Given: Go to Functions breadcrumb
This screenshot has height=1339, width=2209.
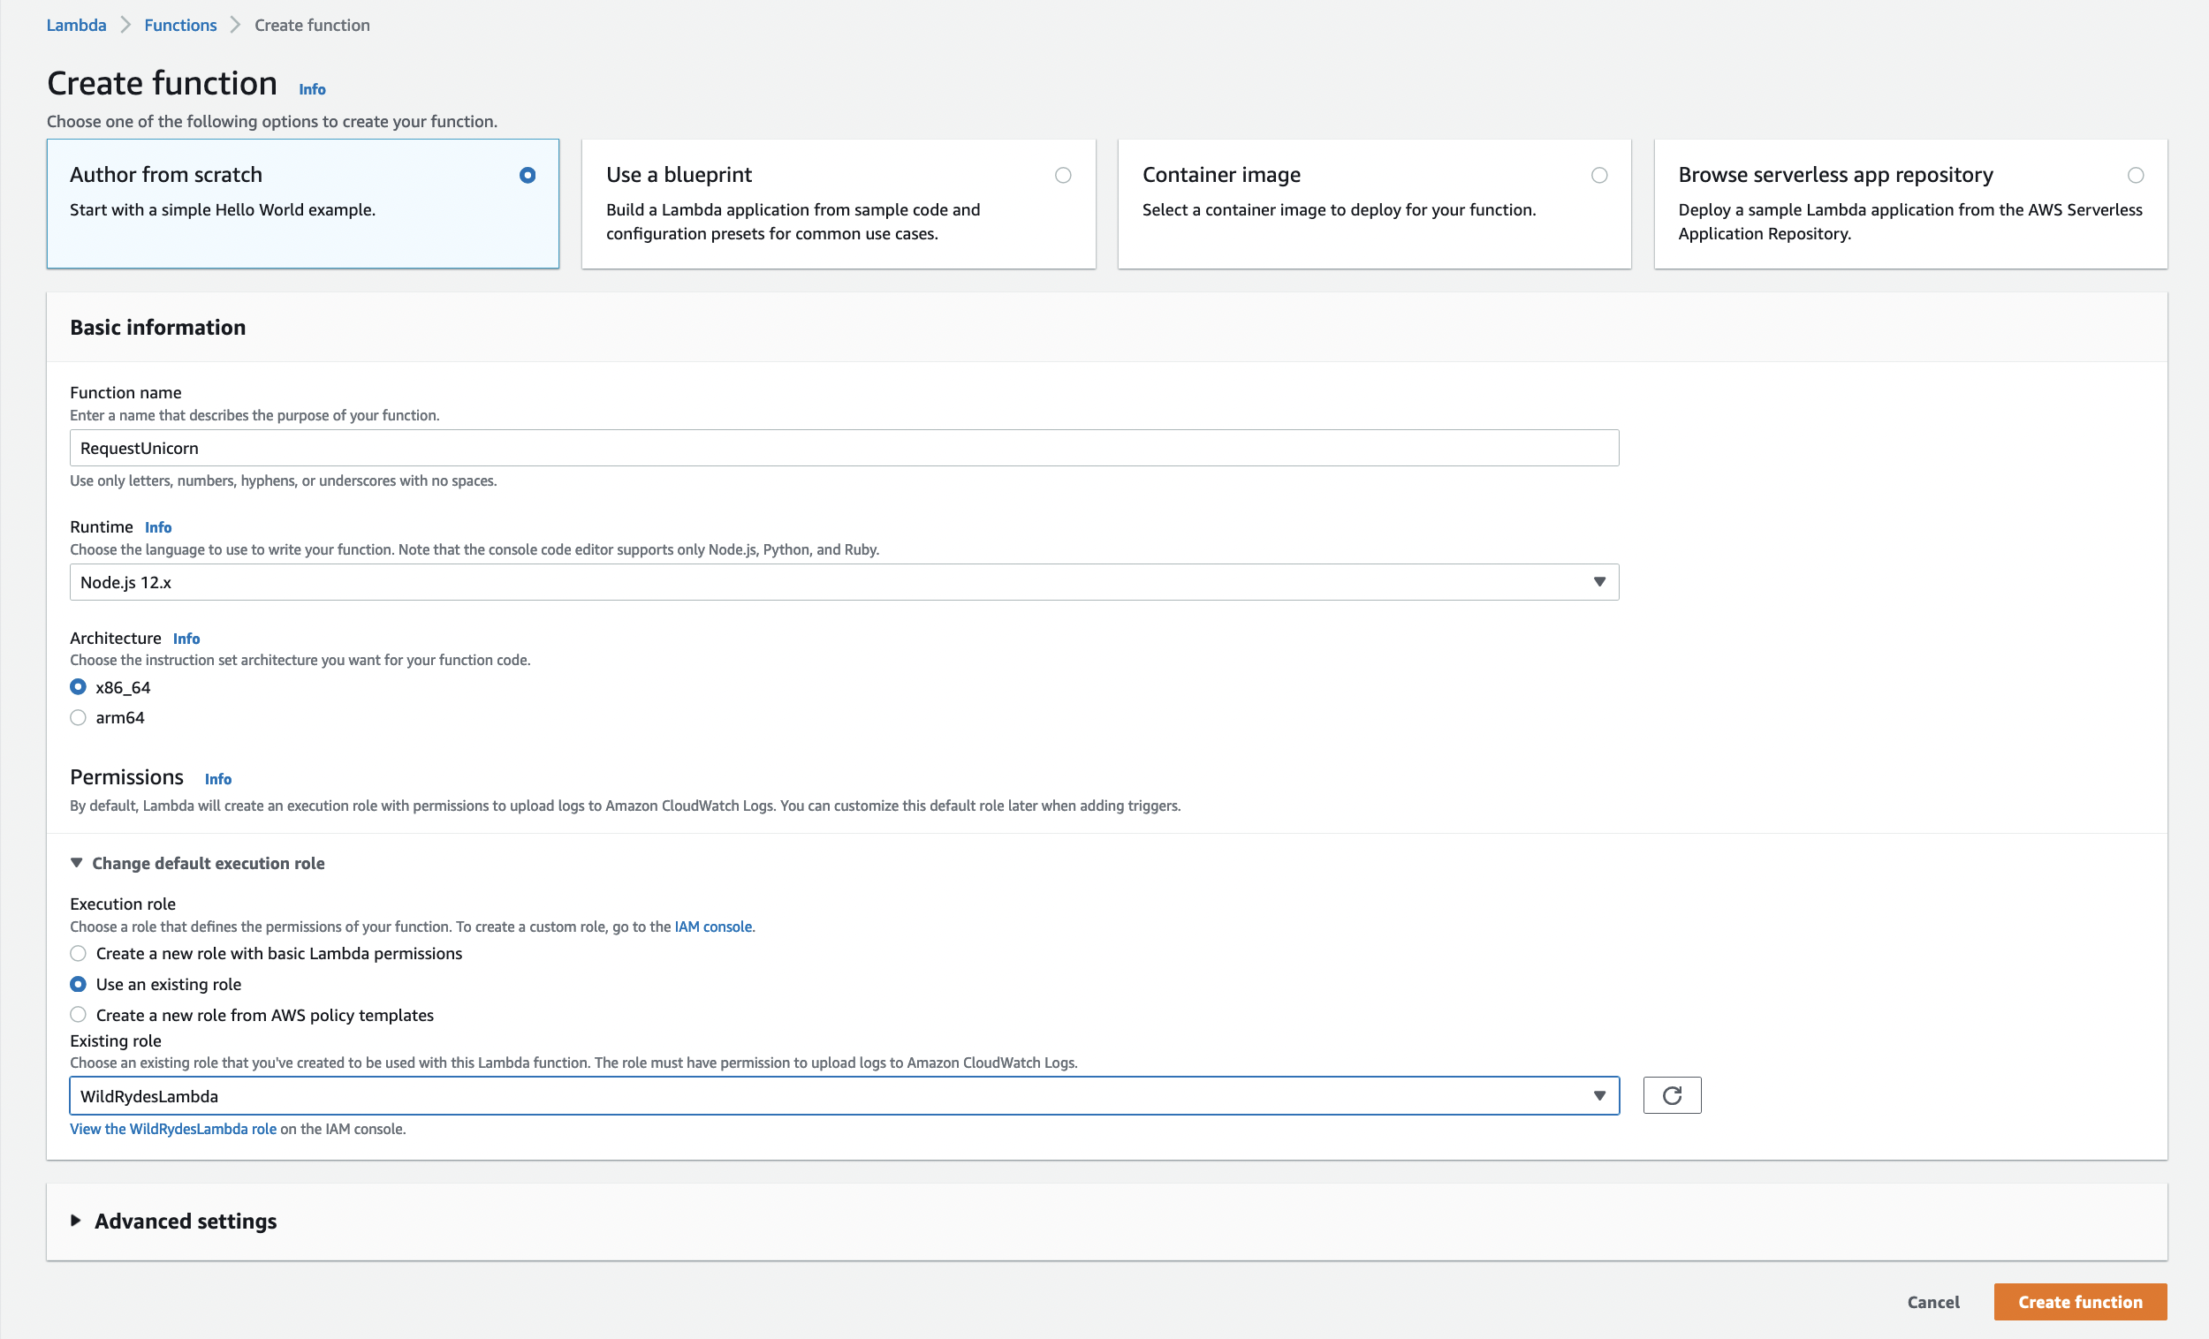Looking at the screenshot, I should [x=180, y=25].
